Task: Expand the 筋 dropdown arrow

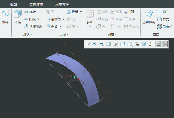Action: click(78, 27)
